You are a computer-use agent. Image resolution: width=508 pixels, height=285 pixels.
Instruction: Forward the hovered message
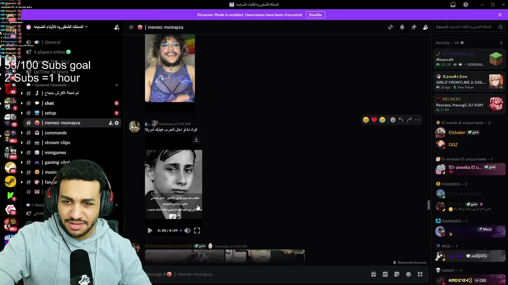pos(409,120)
